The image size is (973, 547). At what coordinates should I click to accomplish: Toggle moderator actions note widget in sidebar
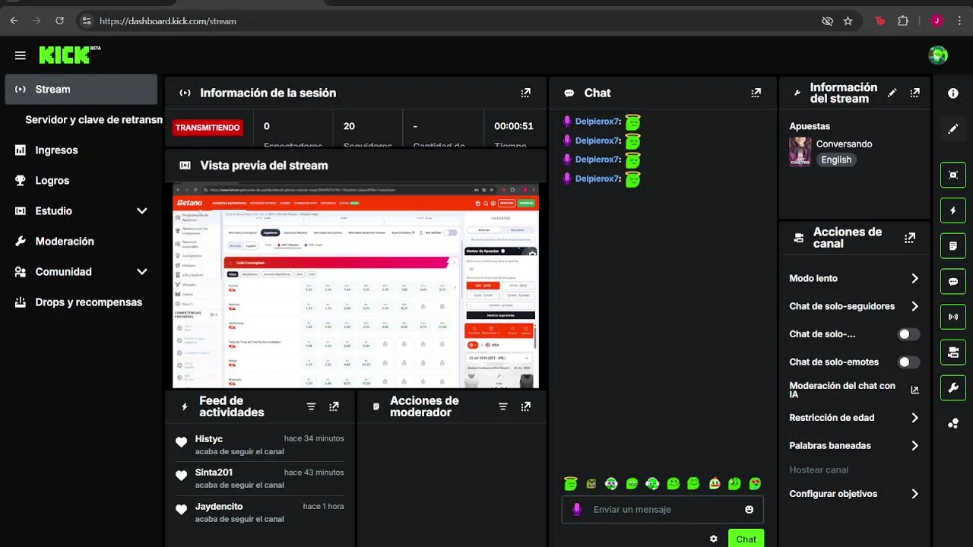[953, 246]
